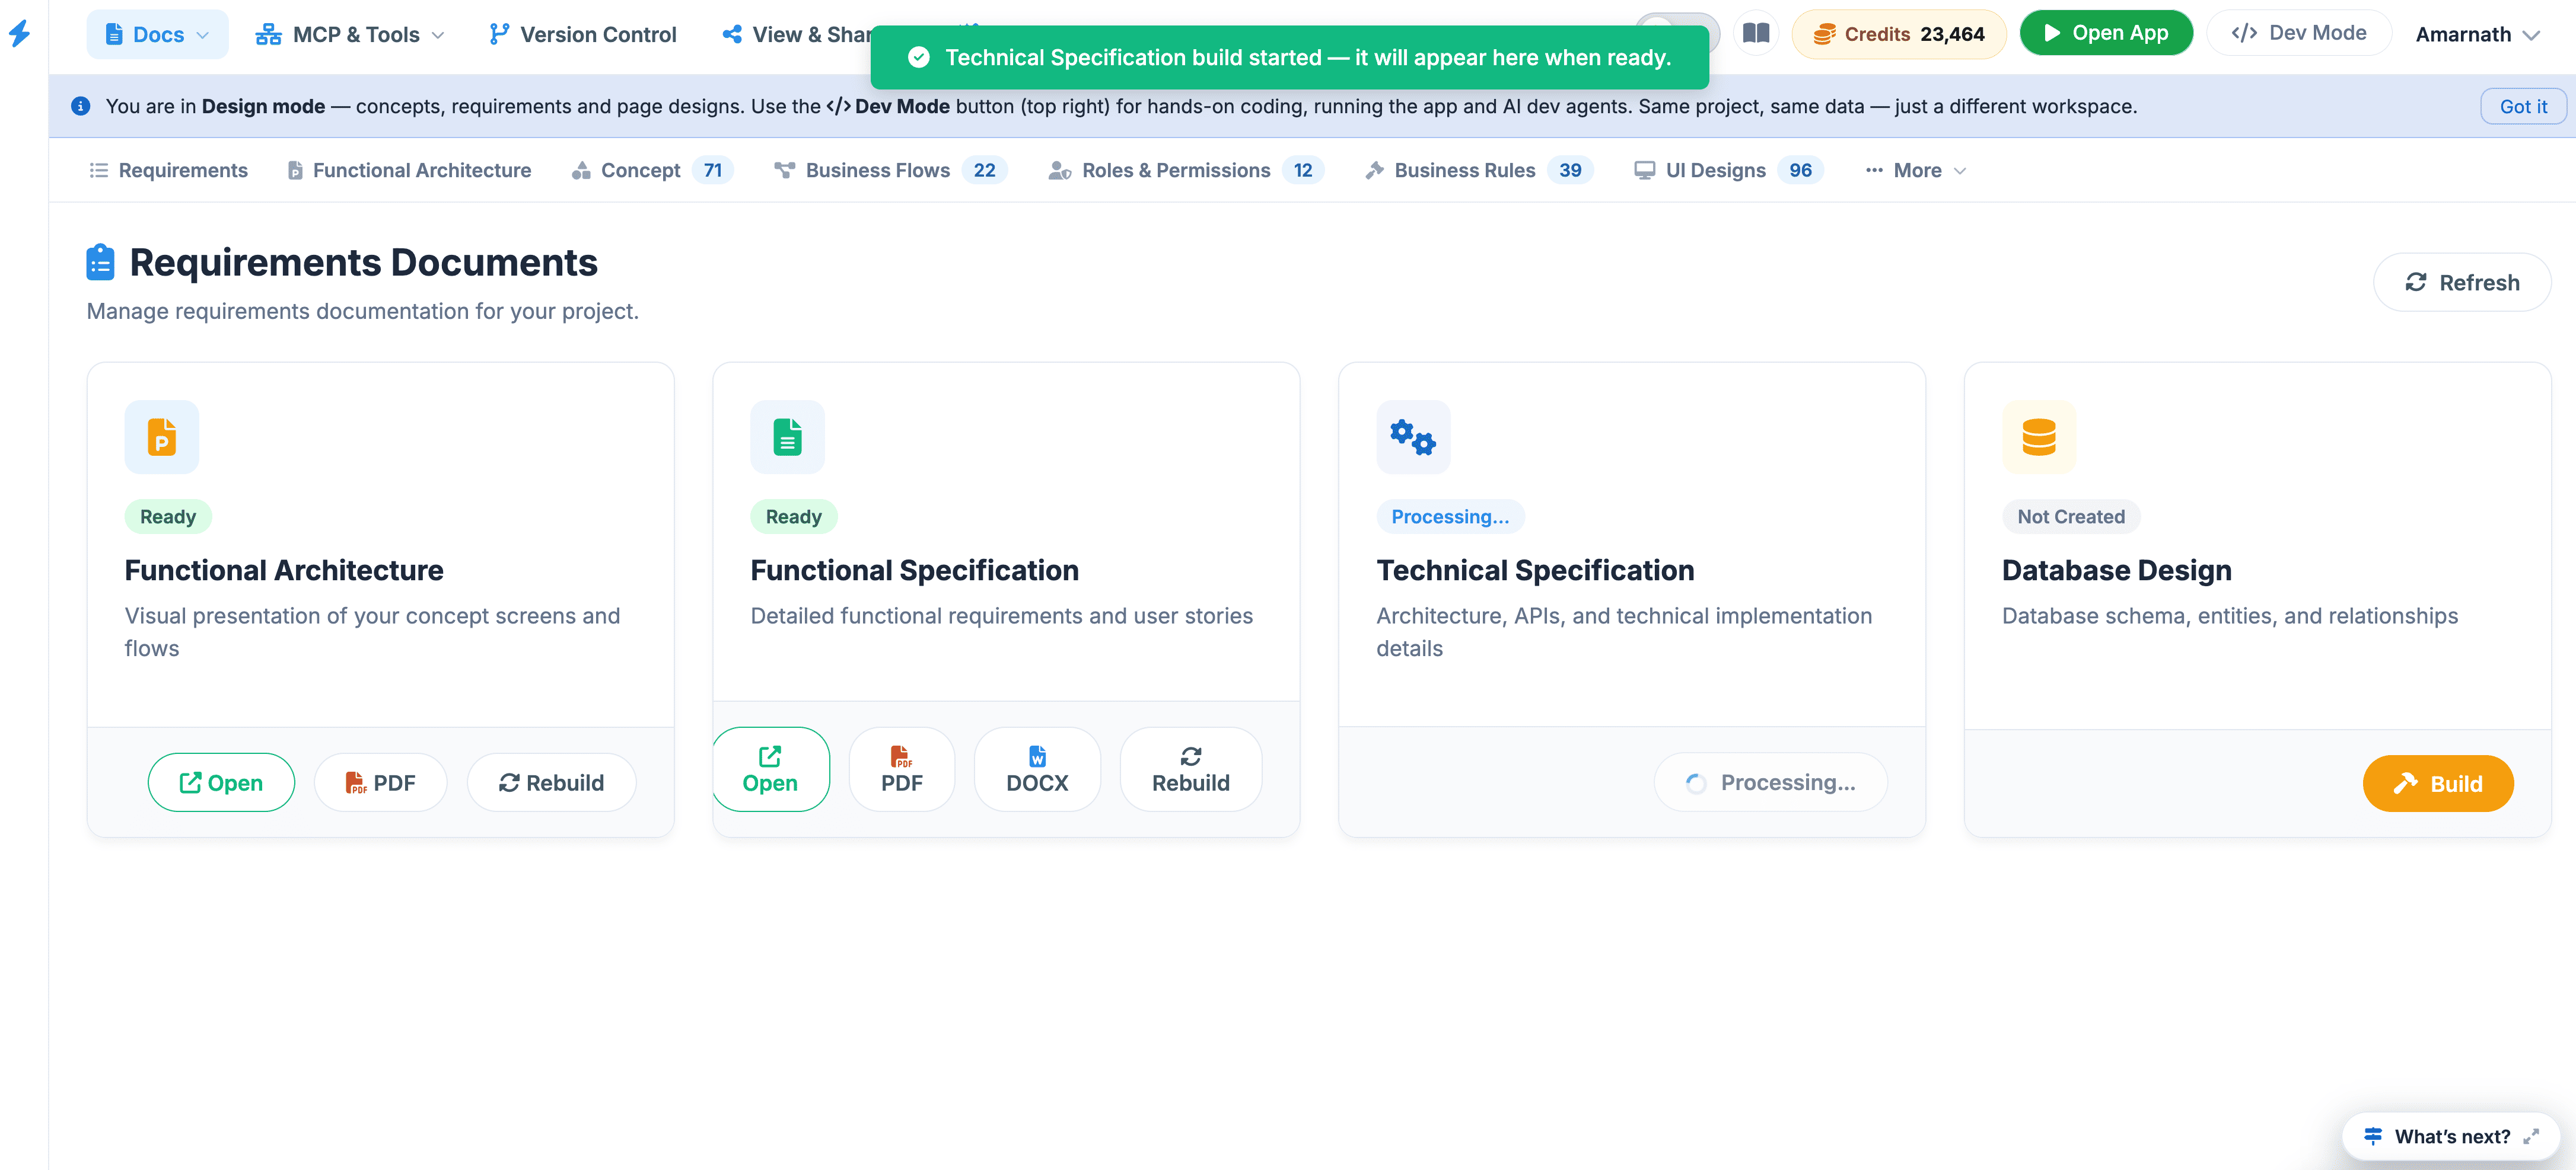Click the Functional Specification green document icon
The width and height of the screenshot is (2576, 1170).
(x=787, y=437)
